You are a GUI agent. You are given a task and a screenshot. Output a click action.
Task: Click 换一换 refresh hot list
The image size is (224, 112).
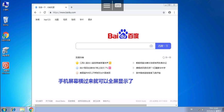[x=167, y=58]
